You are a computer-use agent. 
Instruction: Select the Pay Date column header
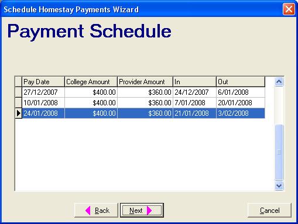pos(43,82)
